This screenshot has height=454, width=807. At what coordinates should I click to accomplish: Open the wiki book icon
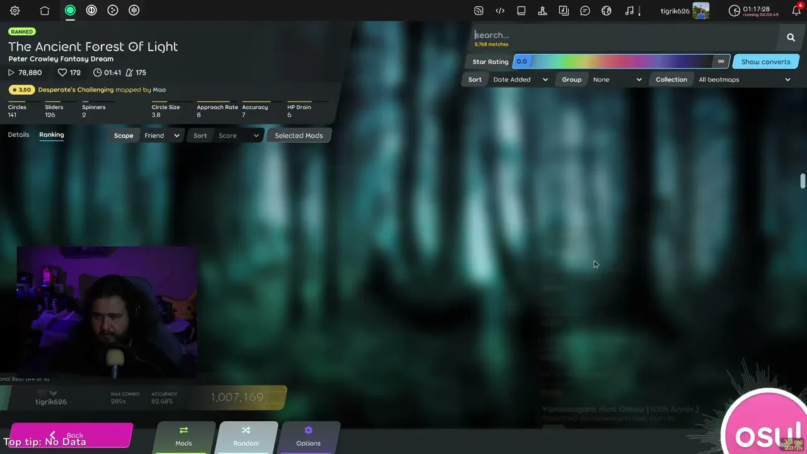521,11
